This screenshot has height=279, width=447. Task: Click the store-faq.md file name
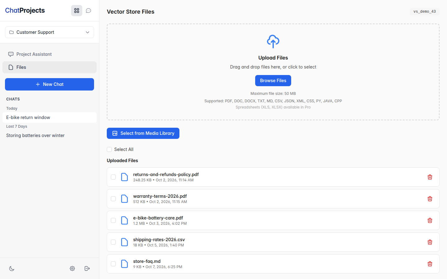pos(147,261)
